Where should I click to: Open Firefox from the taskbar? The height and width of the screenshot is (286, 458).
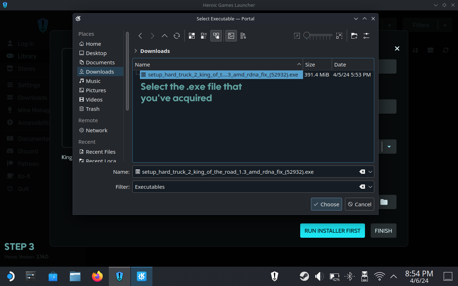[97, 276]
